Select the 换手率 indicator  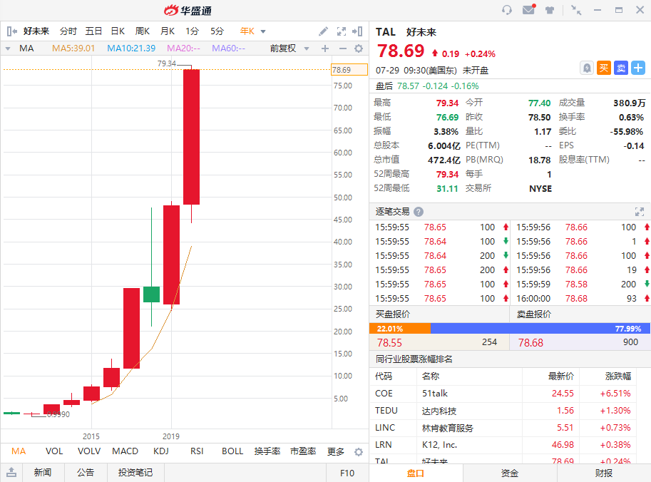pyautogui.click(x=267, y=451)
